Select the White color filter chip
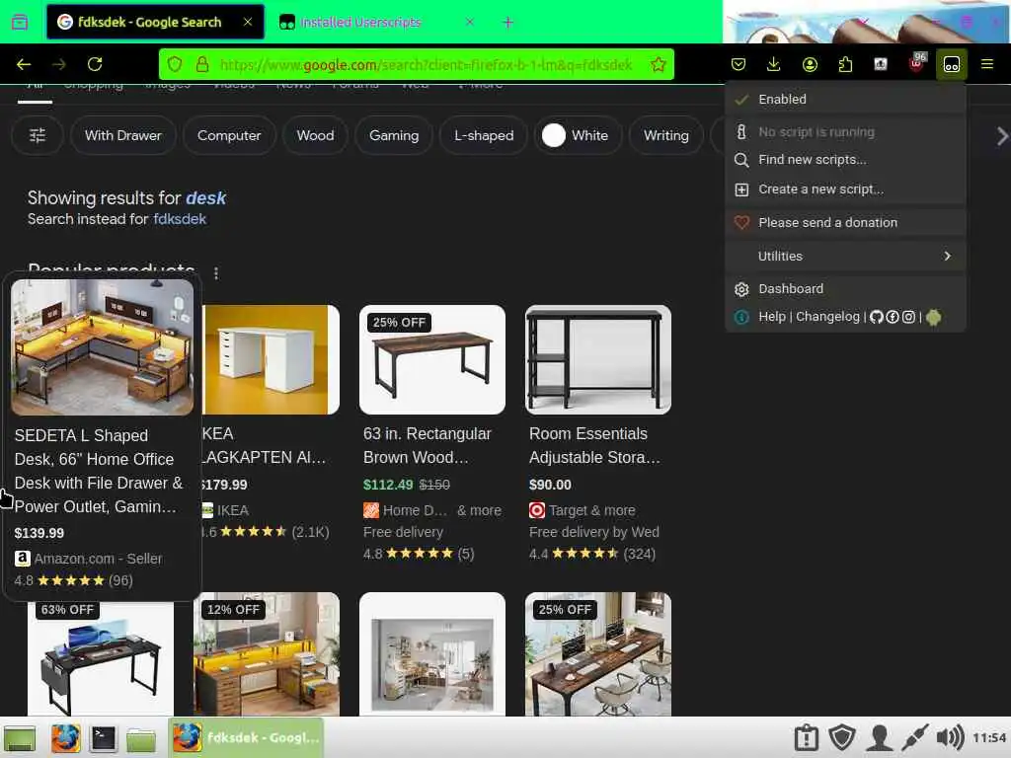 point(578,135)
